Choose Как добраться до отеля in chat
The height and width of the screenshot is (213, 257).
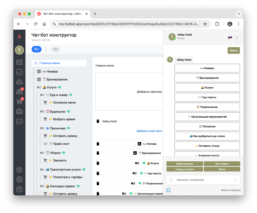tap(207, 136)
